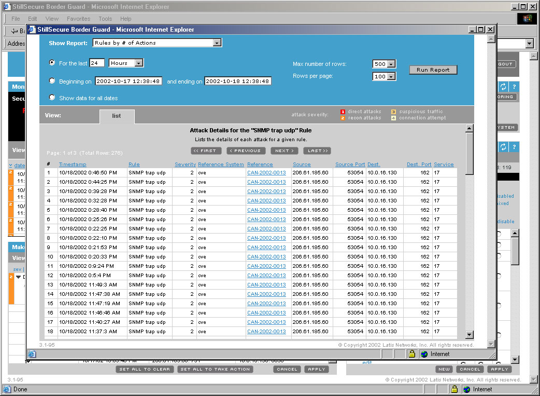Open the View menu in the menu bar
Viewport: 540px width, 396px height.
pyautogui.click(x=52, y=19)
